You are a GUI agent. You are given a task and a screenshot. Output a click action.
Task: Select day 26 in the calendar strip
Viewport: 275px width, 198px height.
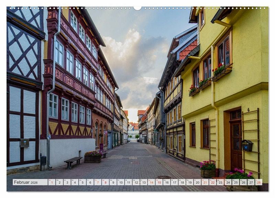pyautogui.click(x=243, y=182)
